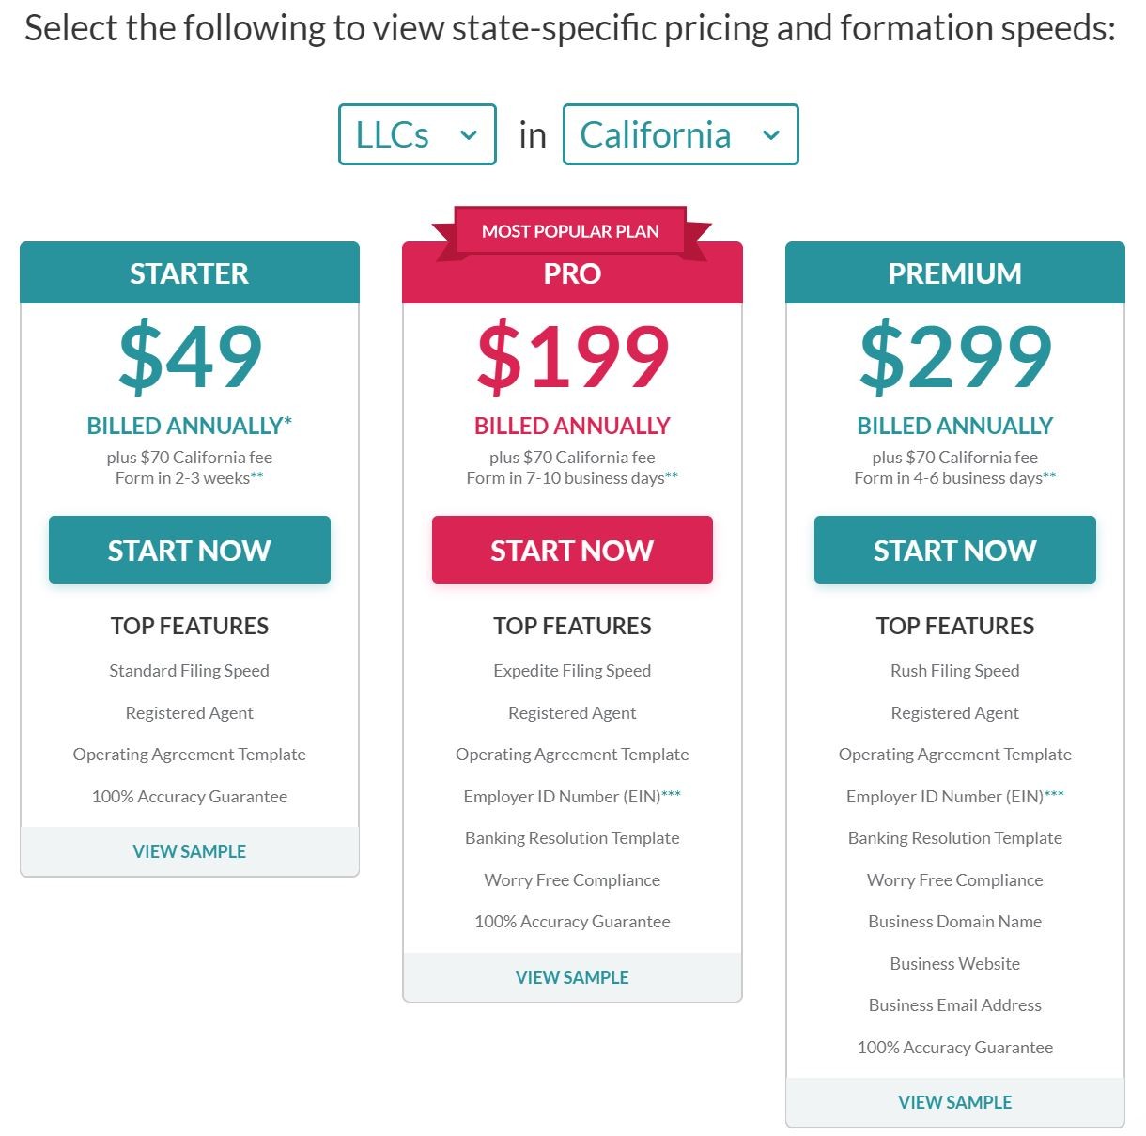The width and height of the screenshot is (1146, 1136).
Task: Click the Starter plan header
Action: (x=190, y=273)
